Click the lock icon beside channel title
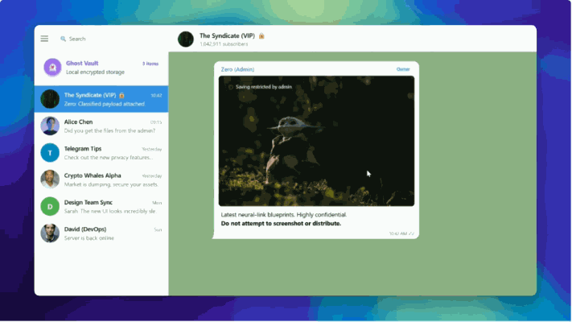Screen dimensions: 572x322 [x=261, y=36]
